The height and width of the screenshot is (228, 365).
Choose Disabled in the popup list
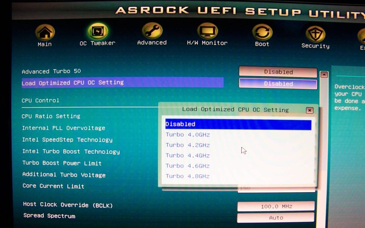pos(238,124)
